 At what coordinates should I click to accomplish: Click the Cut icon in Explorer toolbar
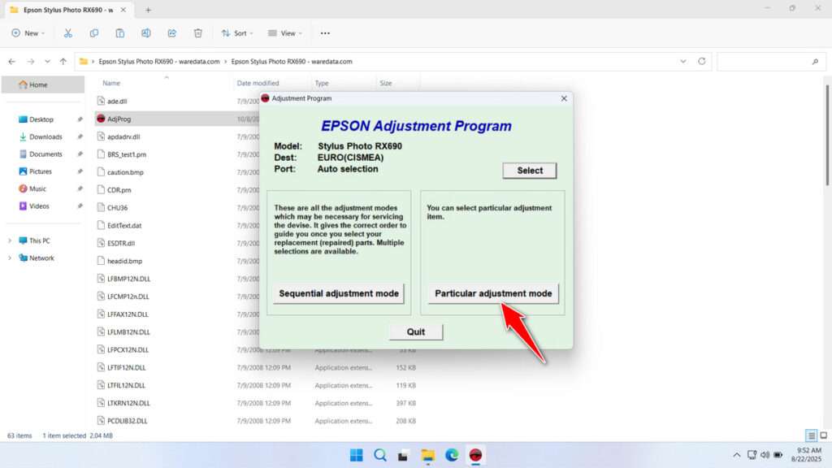[x=68, y=32]
